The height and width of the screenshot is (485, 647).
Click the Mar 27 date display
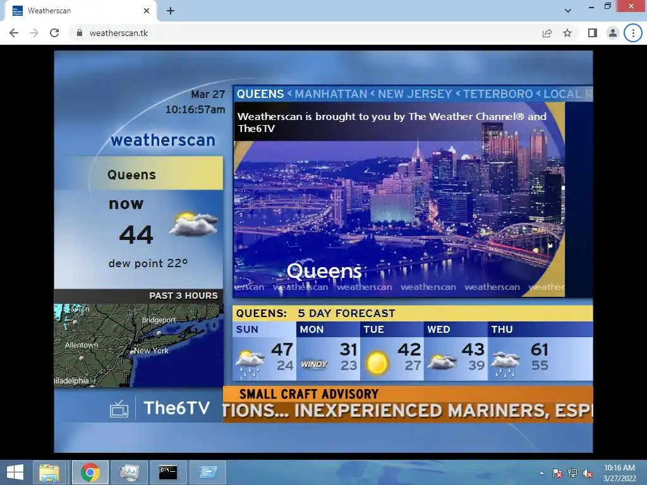pyautogui.click(x=208, y=95)
